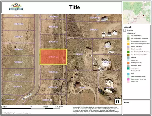
Task: Click the '300 N' street label
Action: click(111, 52)
